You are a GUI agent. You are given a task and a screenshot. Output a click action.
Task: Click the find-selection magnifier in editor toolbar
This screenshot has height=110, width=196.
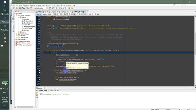click(65, 14)
